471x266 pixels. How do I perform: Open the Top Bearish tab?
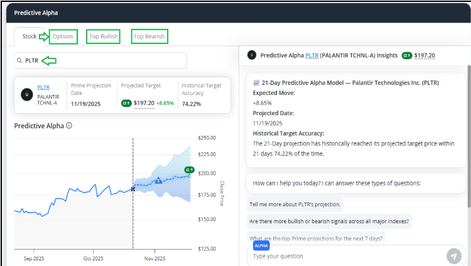click(149, 36)
